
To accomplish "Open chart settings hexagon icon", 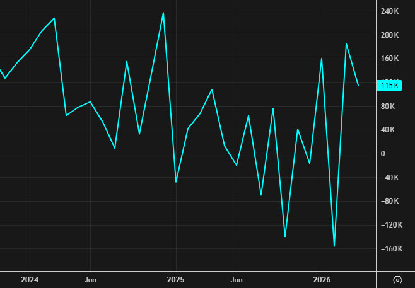I will coord(397,280).
